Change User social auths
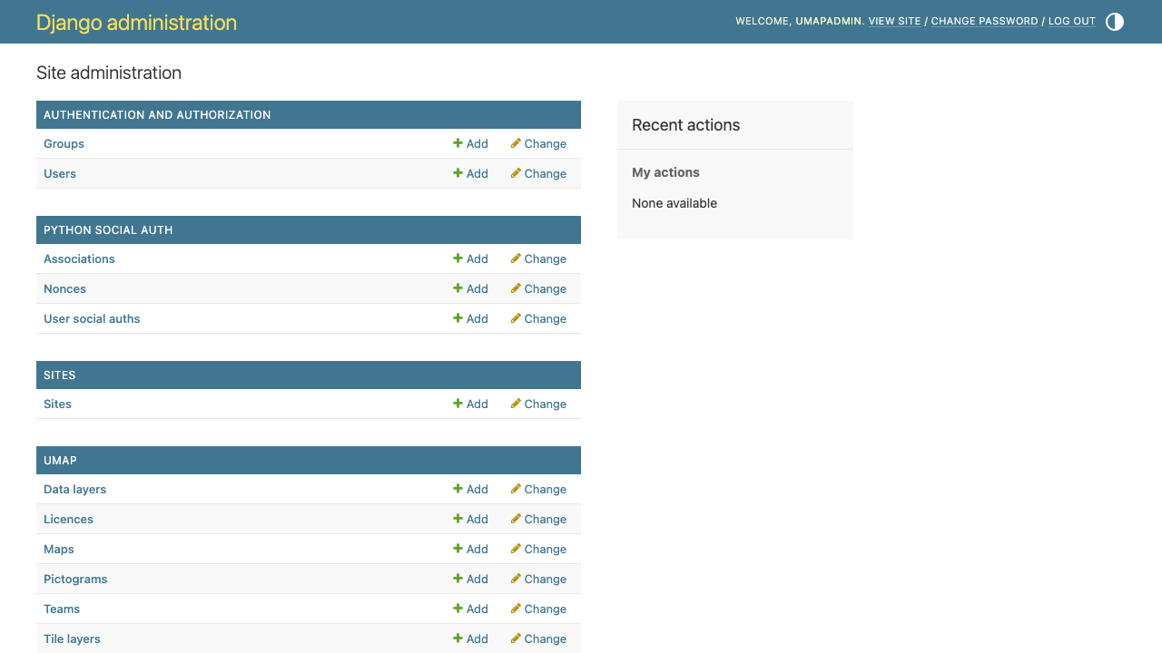The width and height of the screenshot is (1162, 653). coord(538,318)
